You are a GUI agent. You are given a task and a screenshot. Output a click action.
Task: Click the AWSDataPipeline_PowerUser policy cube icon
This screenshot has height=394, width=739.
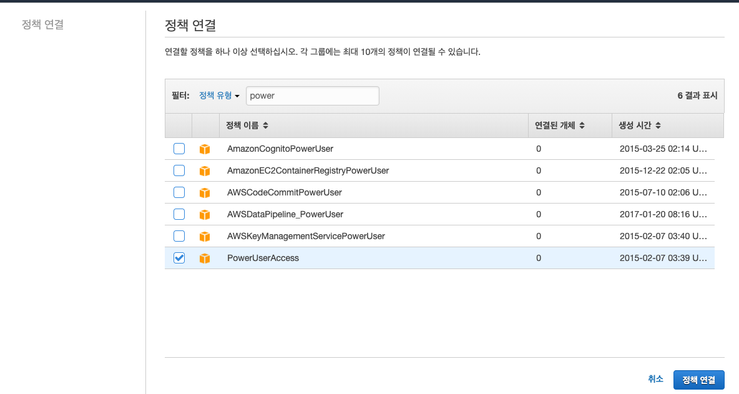coord(205,214)
